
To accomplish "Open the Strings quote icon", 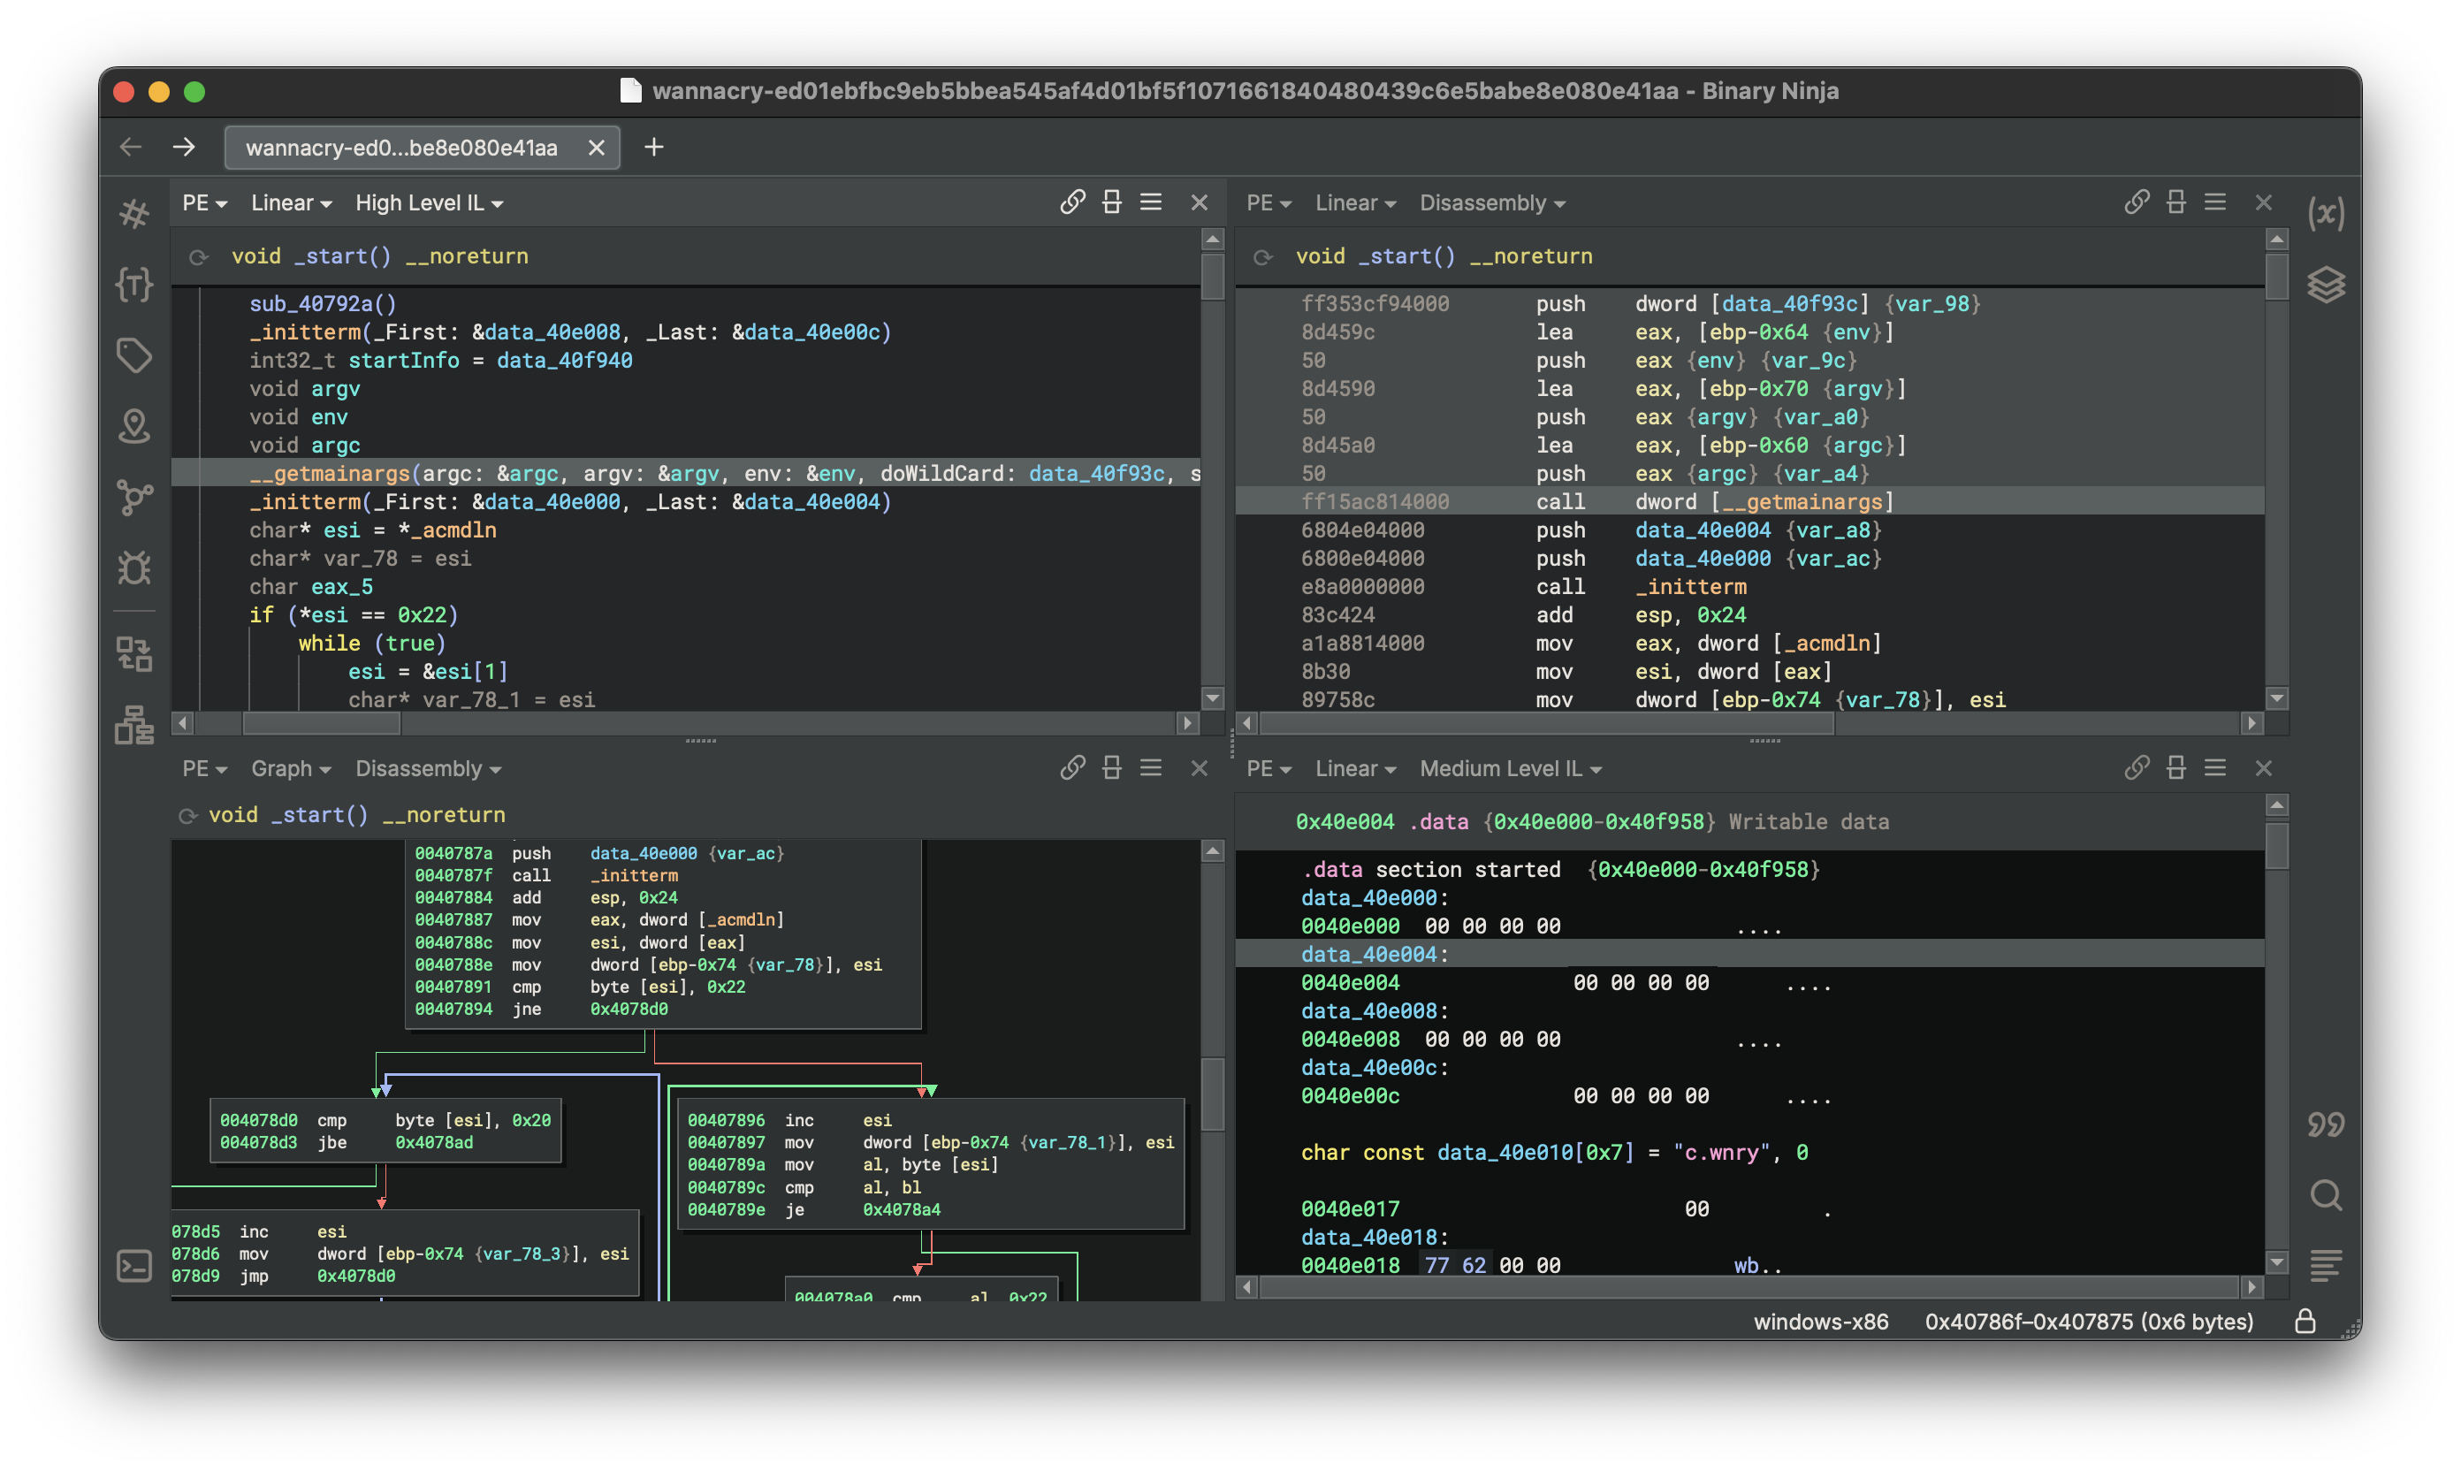I will pos(2325,1124).
